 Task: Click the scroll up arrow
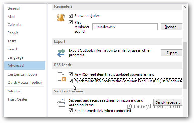tap(185, 7)
